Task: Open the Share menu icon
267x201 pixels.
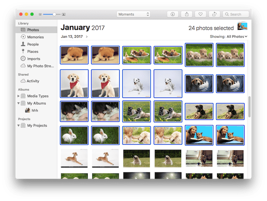Action: point(187,14)
